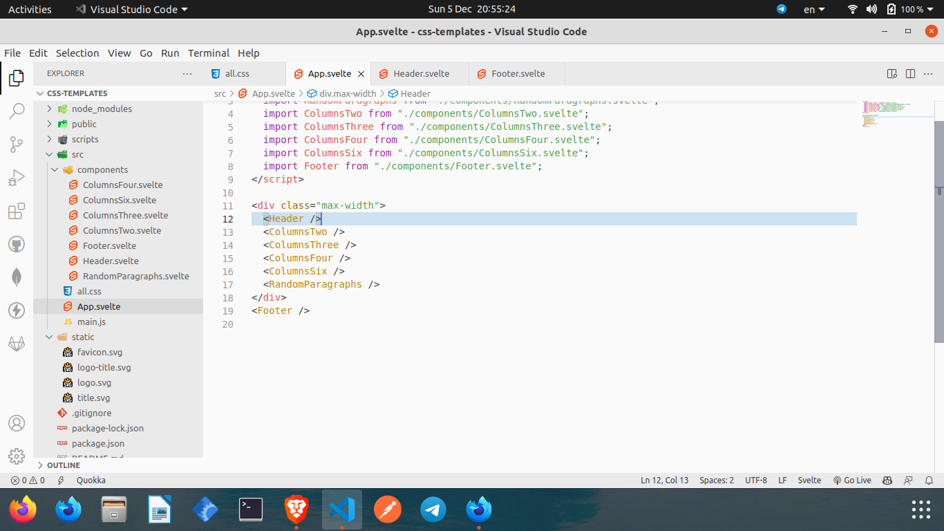This screenshot has height=531, width=944.
Task: Click the UTF-8 encoding indicator
Action: [x=756, y=480]
